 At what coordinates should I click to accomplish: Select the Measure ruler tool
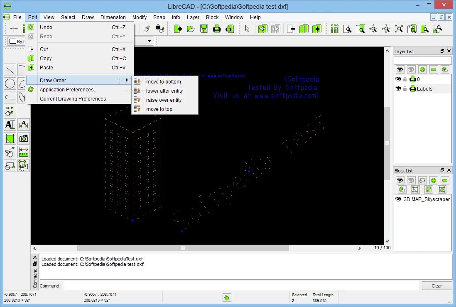[x=24, y=152]
